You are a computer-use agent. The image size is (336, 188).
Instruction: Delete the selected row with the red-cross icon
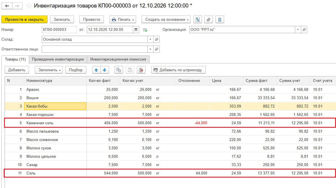point(141,70)
